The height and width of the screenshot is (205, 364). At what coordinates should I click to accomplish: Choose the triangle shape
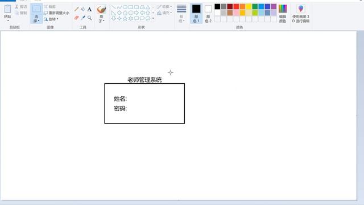148,7
